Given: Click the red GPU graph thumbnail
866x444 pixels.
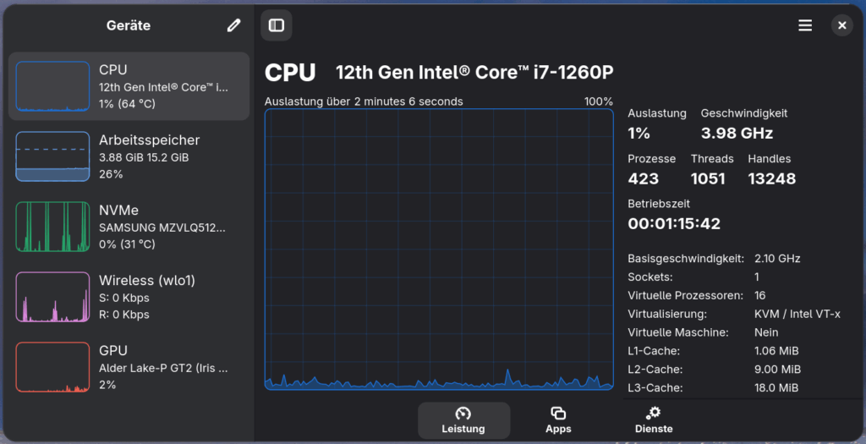Looking at the screenshot, I should click(52, 367).
